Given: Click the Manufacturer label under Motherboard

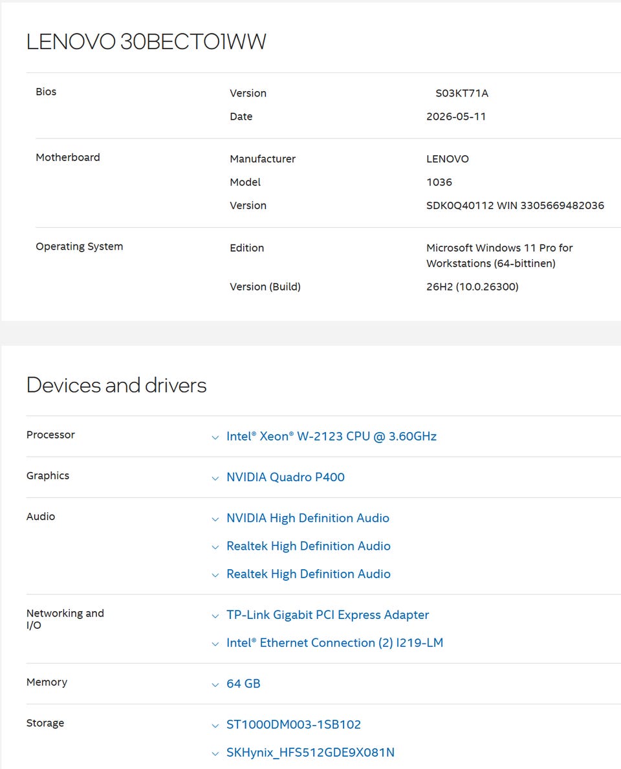Looking at the screenshot, I should click(x=263, y=159).
